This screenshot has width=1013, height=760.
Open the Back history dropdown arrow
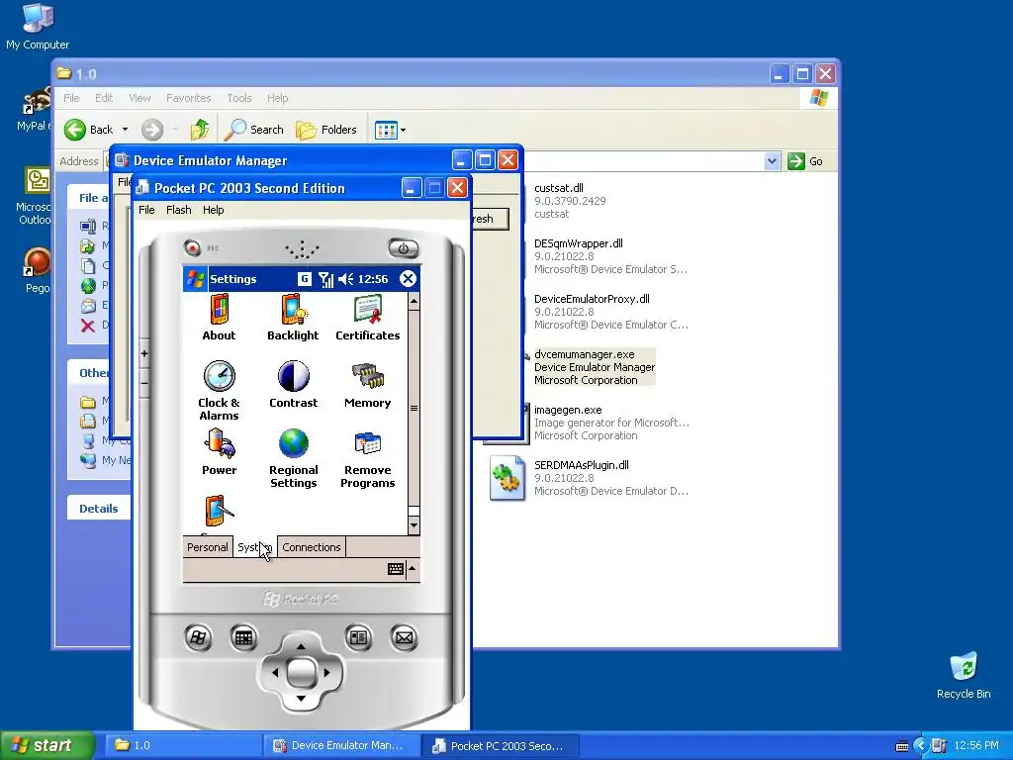[x=125, y=130]
